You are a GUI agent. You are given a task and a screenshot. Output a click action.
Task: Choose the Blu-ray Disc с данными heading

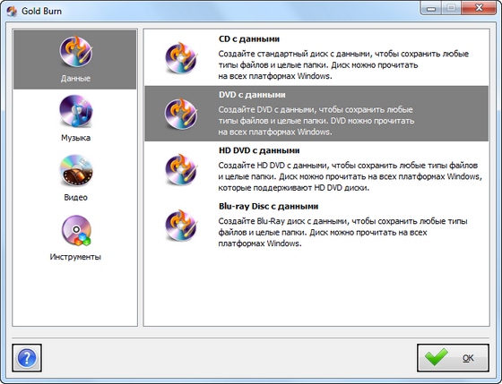tap(268, 207)
